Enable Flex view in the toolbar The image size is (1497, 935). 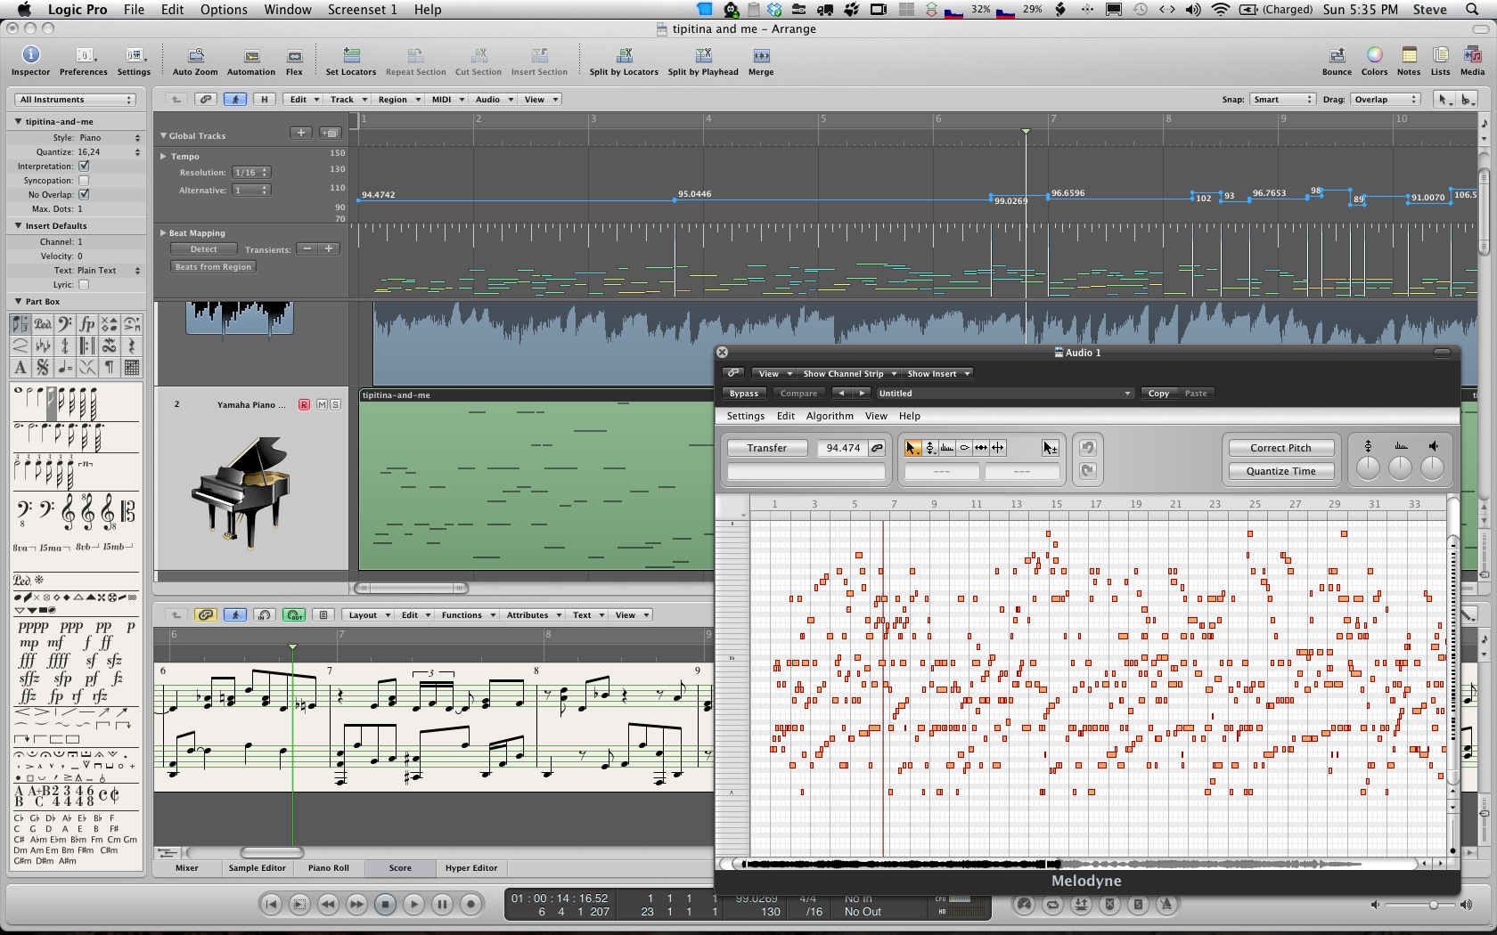point(294,61)
